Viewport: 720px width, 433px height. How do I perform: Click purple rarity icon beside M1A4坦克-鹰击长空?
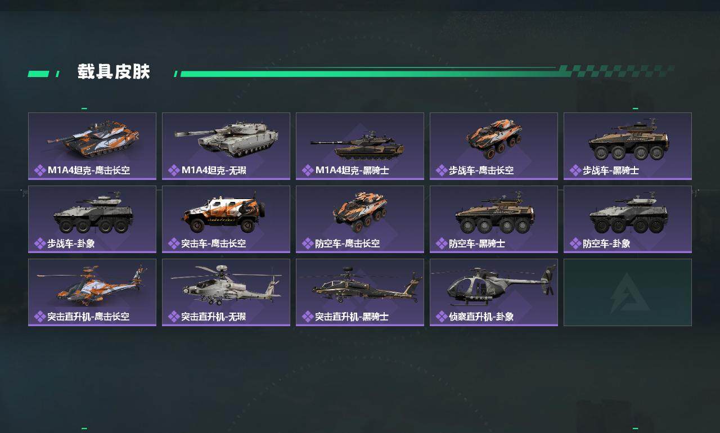coord(40,170)
